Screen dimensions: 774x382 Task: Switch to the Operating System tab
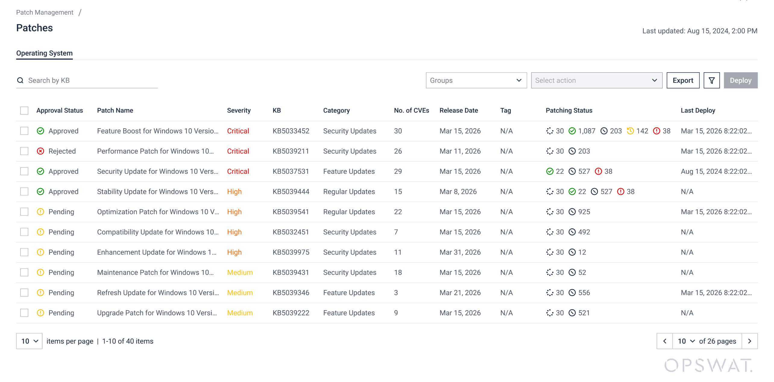[x=44, y=53]
